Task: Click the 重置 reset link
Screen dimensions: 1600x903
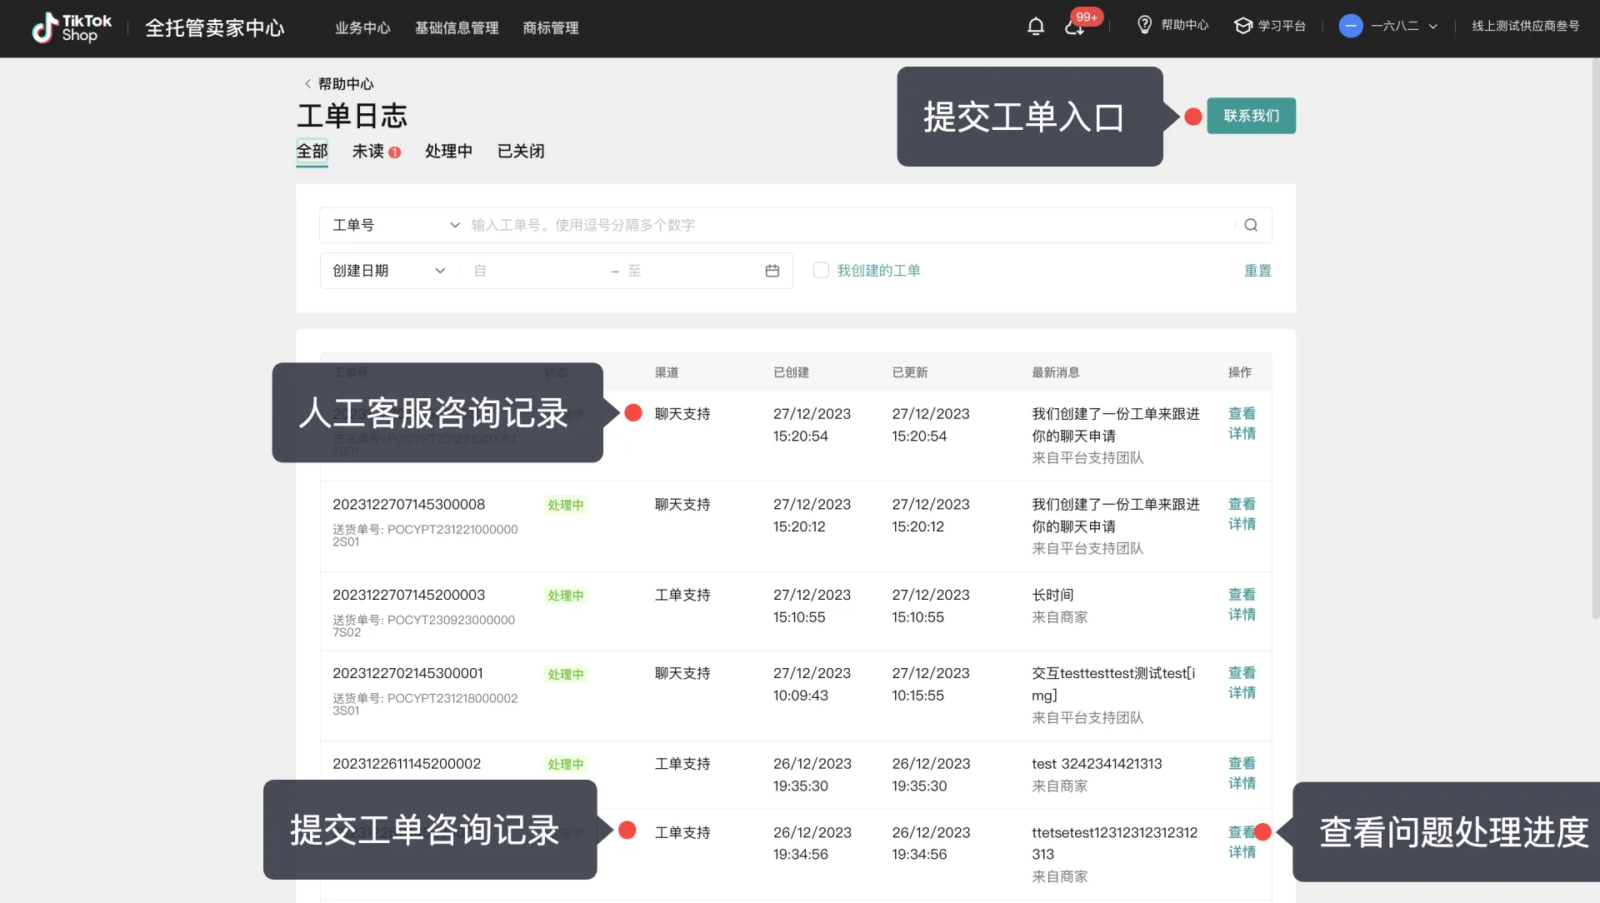Action: point(1257,271)
